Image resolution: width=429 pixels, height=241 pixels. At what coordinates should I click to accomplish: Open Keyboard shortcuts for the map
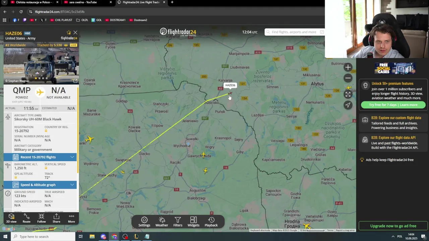(260, 230)
